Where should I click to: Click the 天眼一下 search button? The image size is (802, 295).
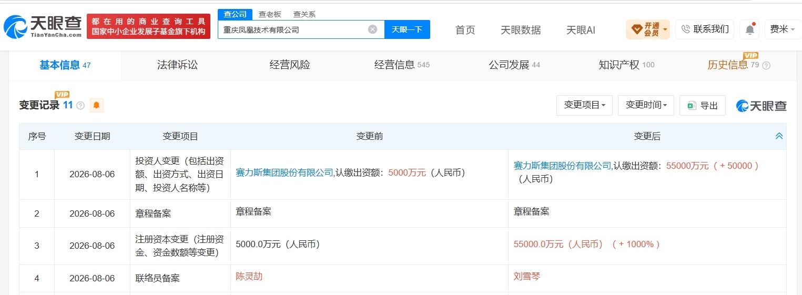tap(407, 29)
